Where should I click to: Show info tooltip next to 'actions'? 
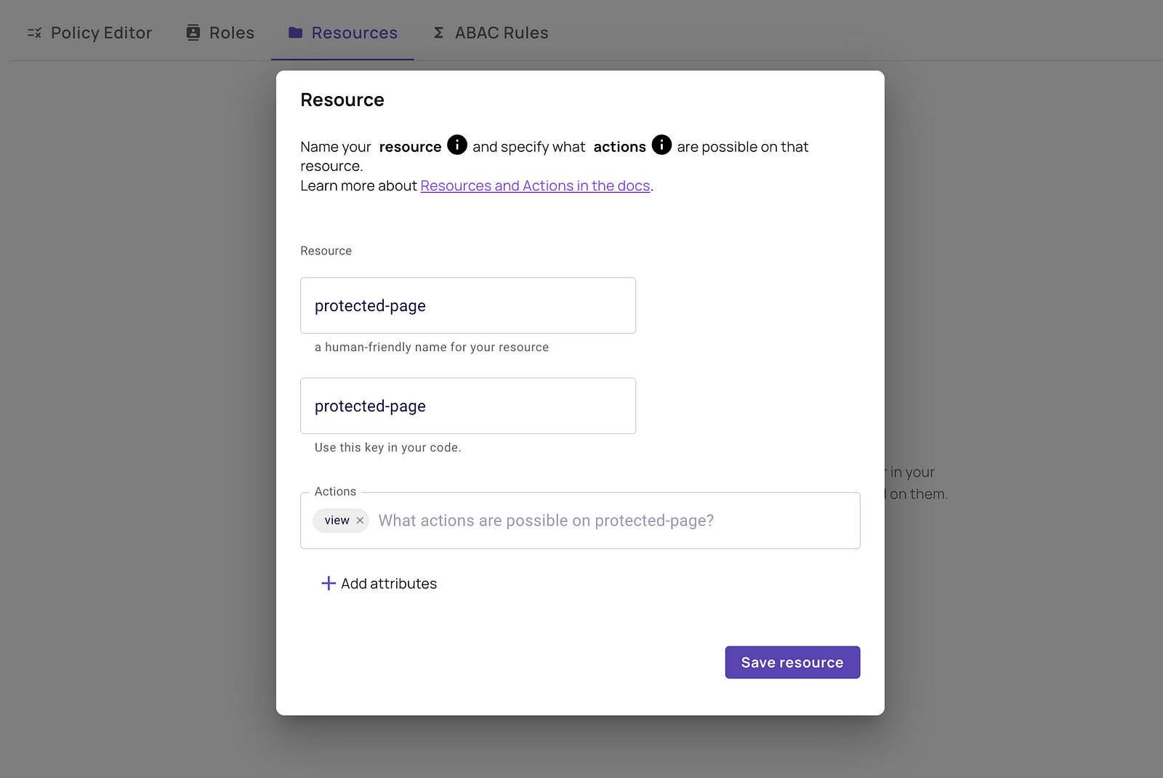[661, 145]
